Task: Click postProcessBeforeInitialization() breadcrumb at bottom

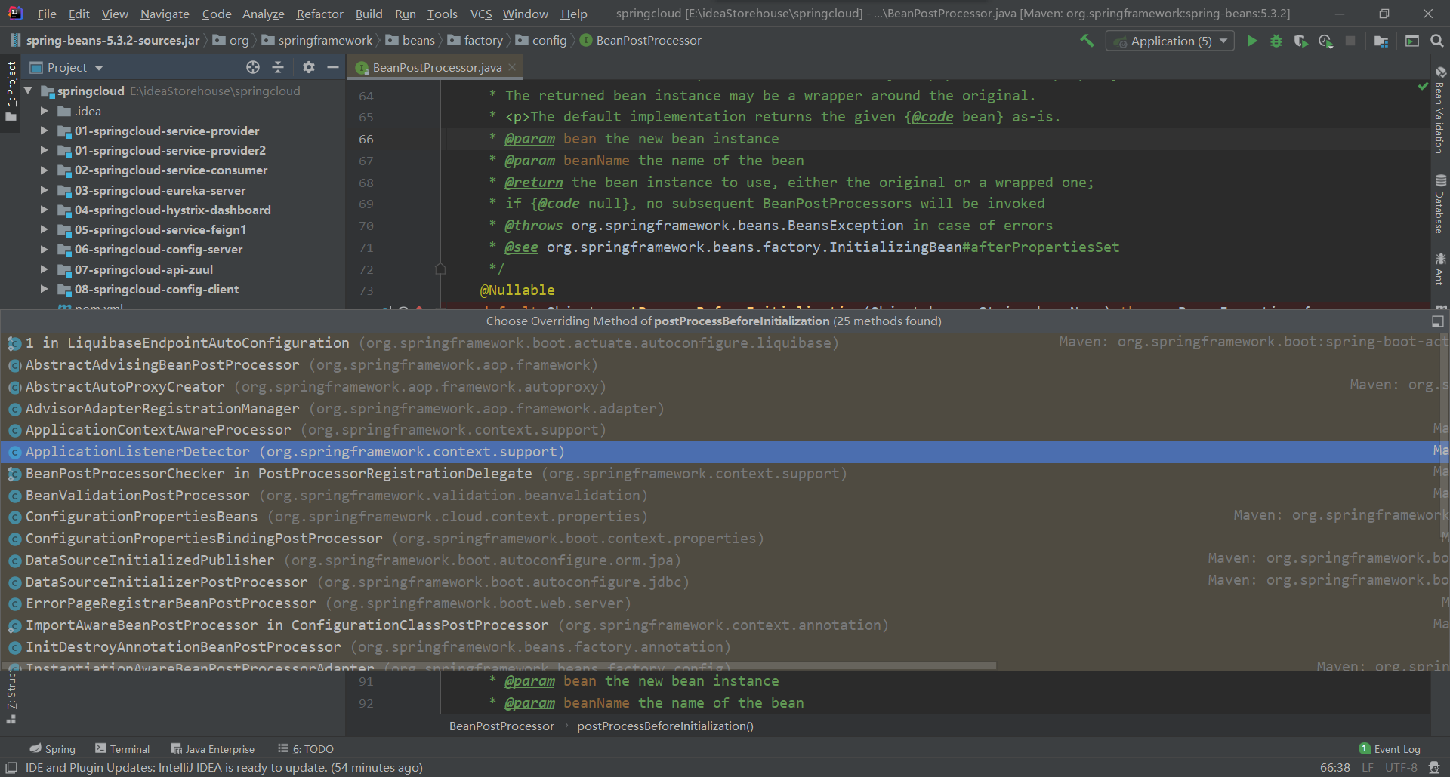Action: 665,726
